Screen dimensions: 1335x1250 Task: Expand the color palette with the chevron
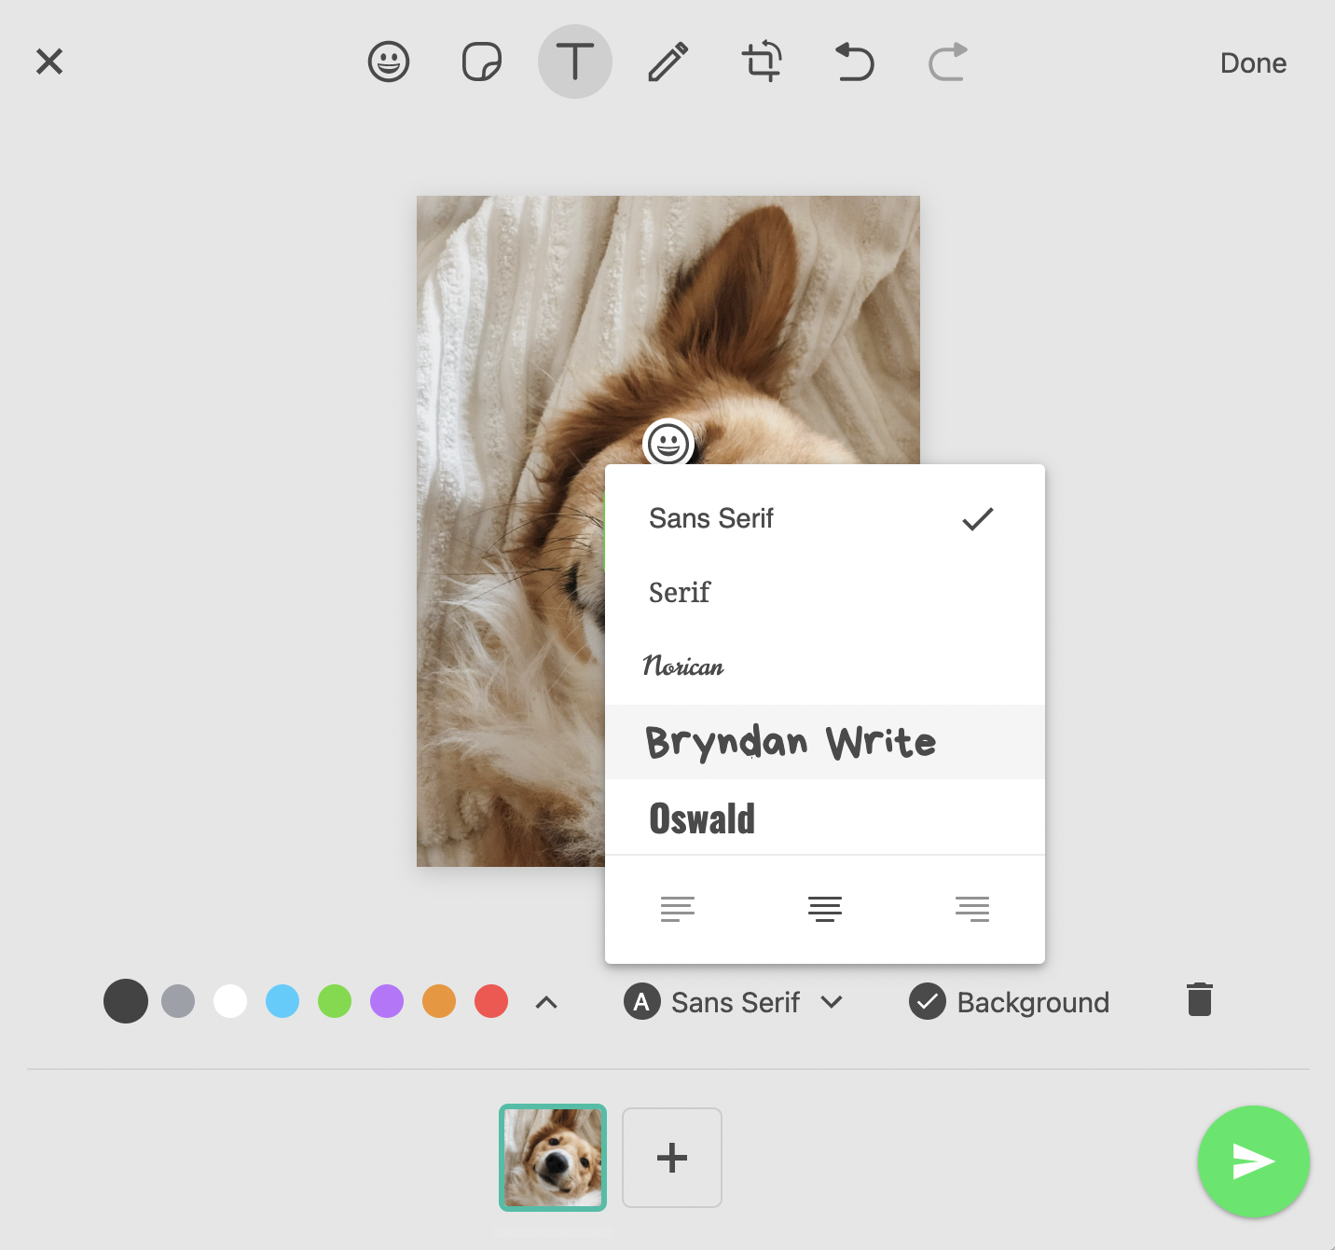(545, 1001)
